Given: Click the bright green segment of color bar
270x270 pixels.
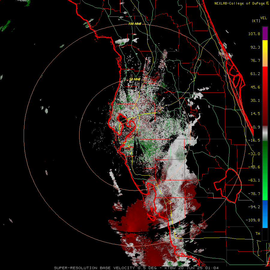Looking at the screenshot, I should [265, 170].
